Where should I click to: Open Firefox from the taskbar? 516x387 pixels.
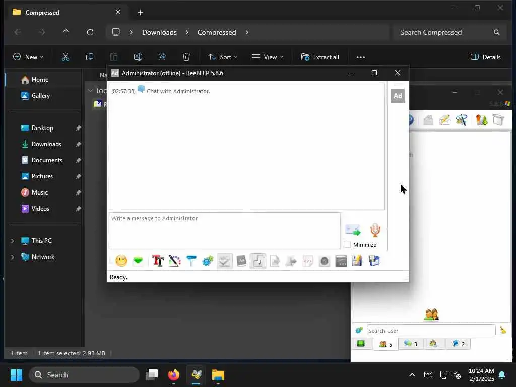[174, 375]
